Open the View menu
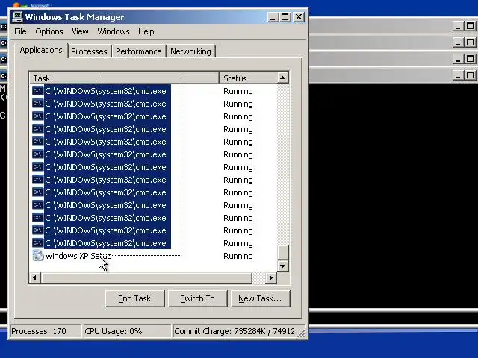Screen dimensions: 478x358 coord(80,31)
